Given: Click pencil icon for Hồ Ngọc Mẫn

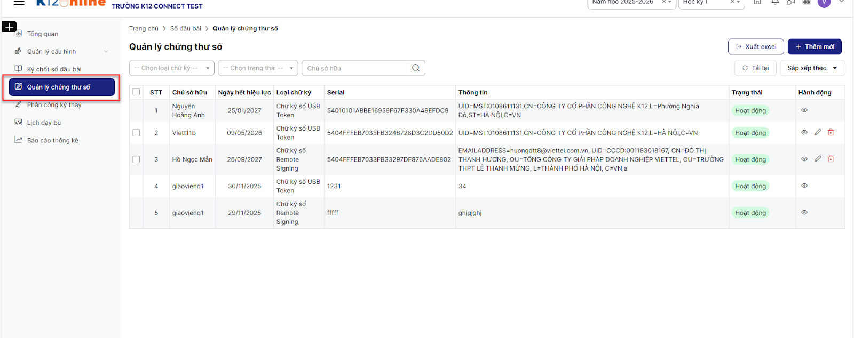Looking at the screenshot, I should 818,159.
